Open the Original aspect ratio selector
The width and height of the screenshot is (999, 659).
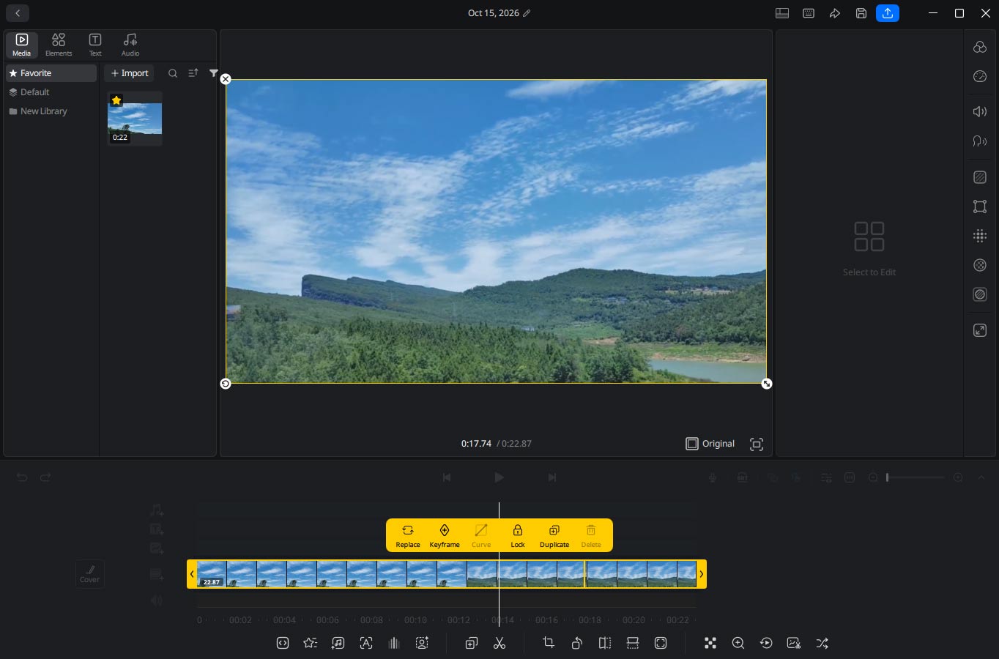pyautogui.click(x=710, y=444)
